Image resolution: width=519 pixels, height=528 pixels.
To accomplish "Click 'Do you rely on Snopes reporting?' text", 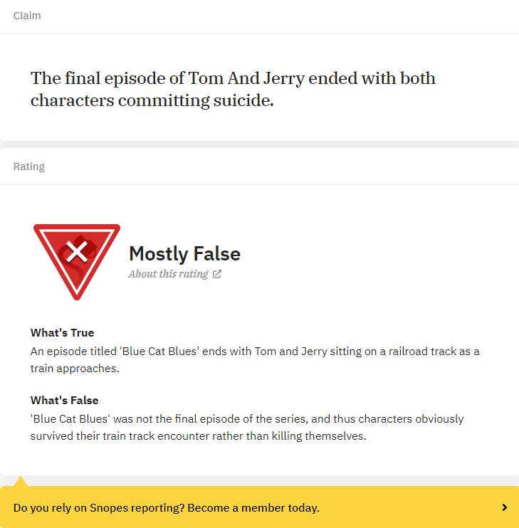I will point(99,508).
